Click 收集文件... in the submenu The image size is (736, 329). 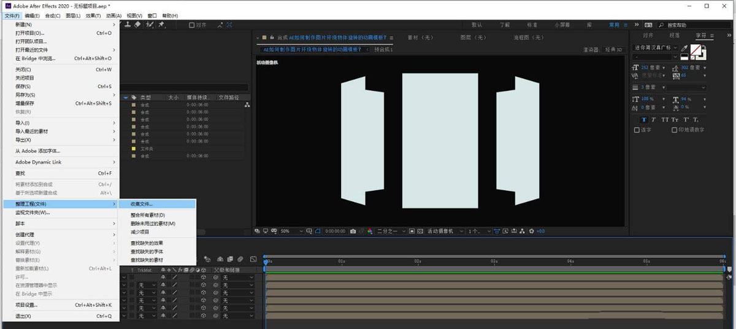142,204
